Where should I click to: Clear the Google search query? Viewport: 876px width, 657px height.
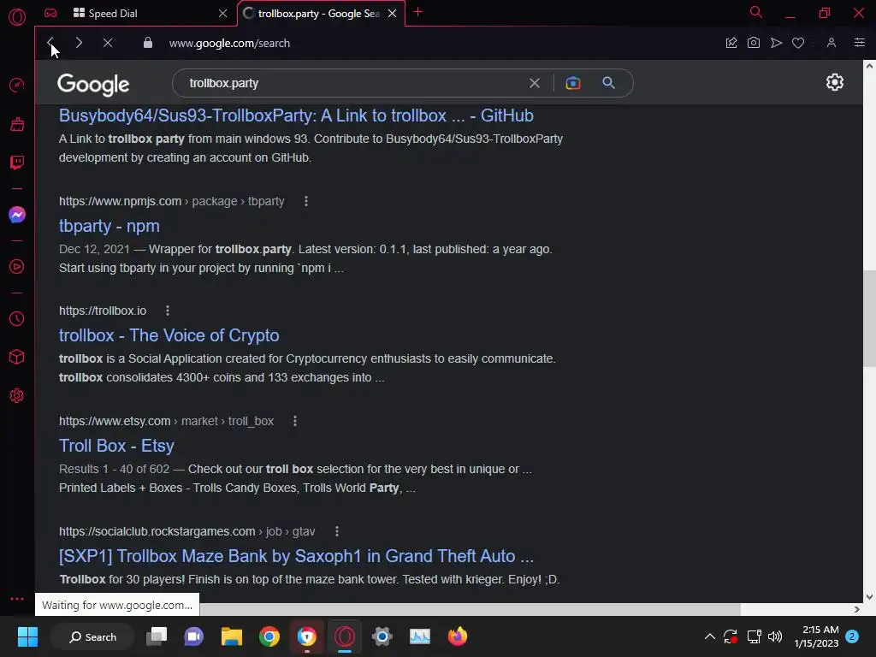pyautogui.click(x=535, y=83)
